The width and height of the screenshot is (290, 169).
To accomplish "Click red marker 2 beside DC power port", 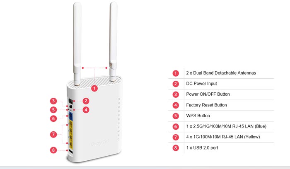I will point(86,101).
